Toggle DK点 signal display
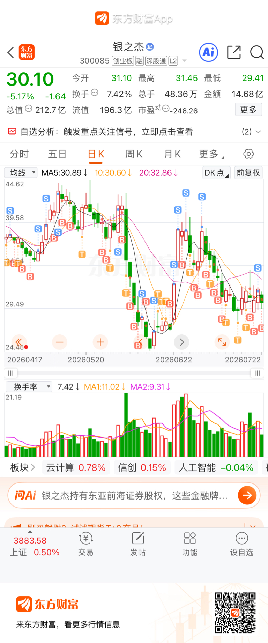268x643 pixels. pyautogui.click(x=216, y=172)
